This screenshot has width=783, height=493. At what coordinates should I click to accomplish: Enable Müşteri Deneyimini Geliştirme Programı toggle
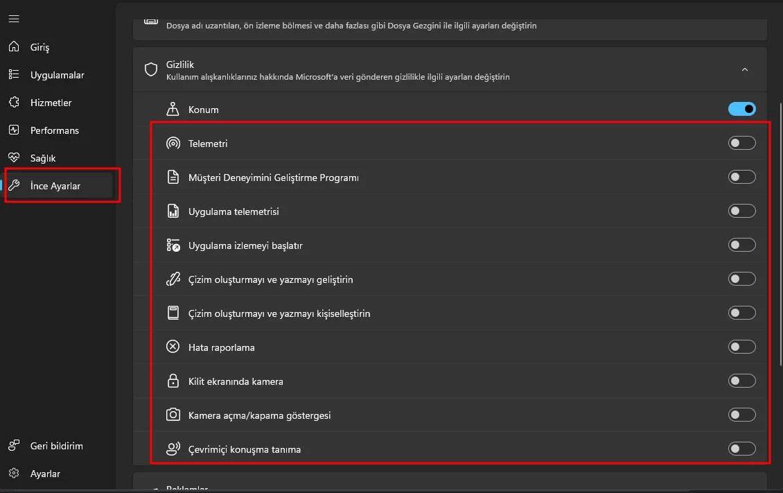pos(741,178)
